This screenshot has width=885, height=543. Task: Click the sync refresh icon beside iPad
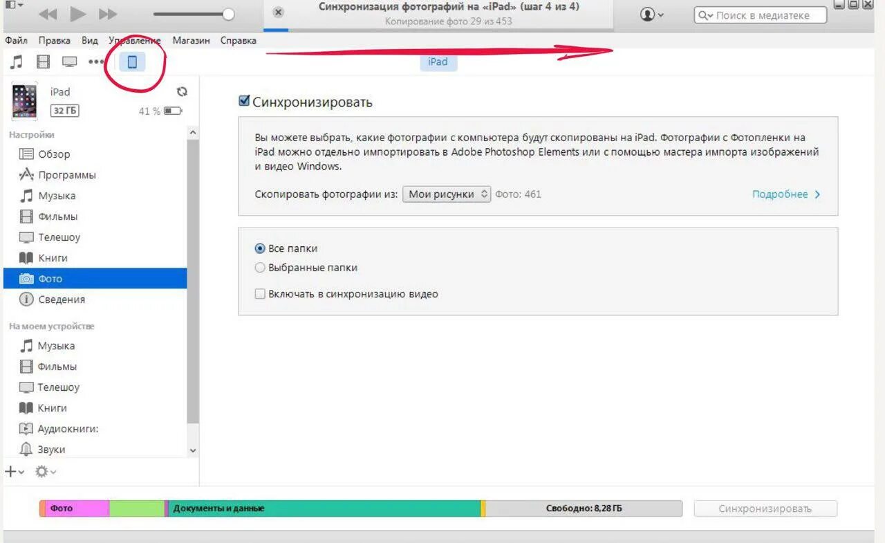[182, 91]
